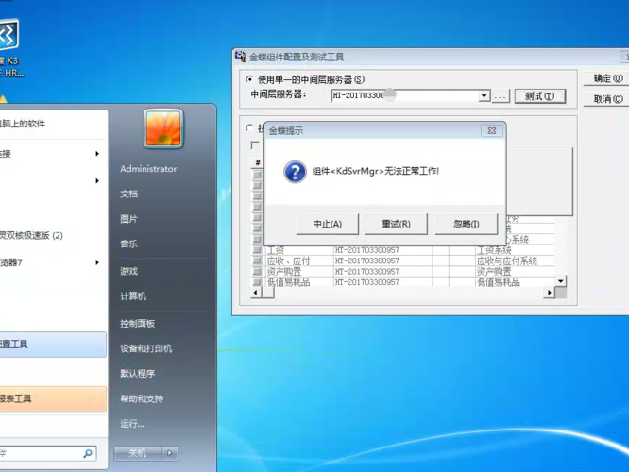Screen dimensions: 629x472
Task: Open the middle-tier server dropdown arrow
Action: (484, 96)
